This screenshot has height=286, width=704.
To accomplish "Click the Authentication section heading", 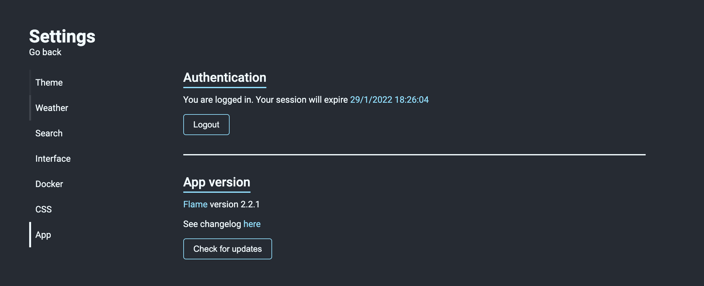I will pyautogui.click(x=225, y=78).
